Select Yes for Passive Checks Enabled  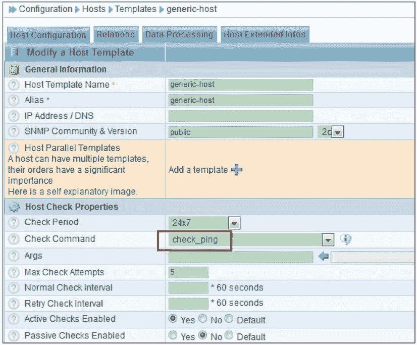coord(173,336)
